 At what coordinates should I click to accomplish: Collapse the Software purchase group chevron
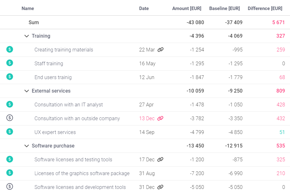(x=27, y=146)
